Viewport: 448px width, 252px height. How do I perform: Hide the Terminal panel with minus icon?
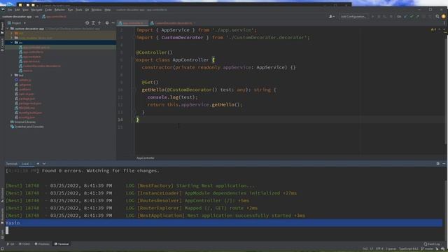tap(444, 164)
